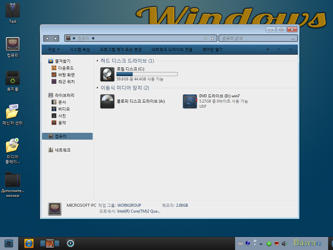The height and width of the screenshot is (250, 333).
Task: Click the green checkmark tray icon
Action: (x=269, y=244)
